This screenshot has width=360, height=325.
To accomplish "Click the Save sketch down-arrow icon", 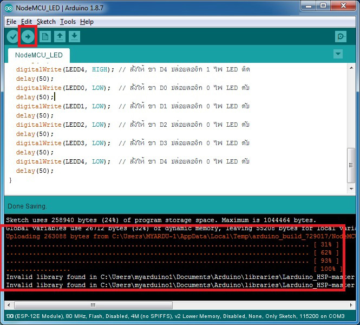I will pos(74,36).
